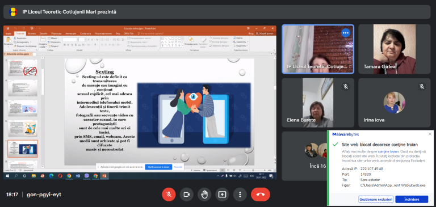
Task: Click the present screen icon
Action: point(222,195)
